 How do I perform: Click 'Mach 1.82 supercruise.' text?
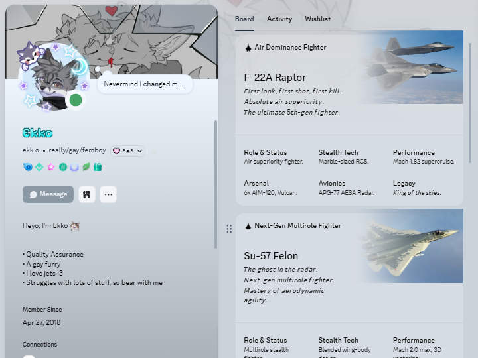[424, 162]
